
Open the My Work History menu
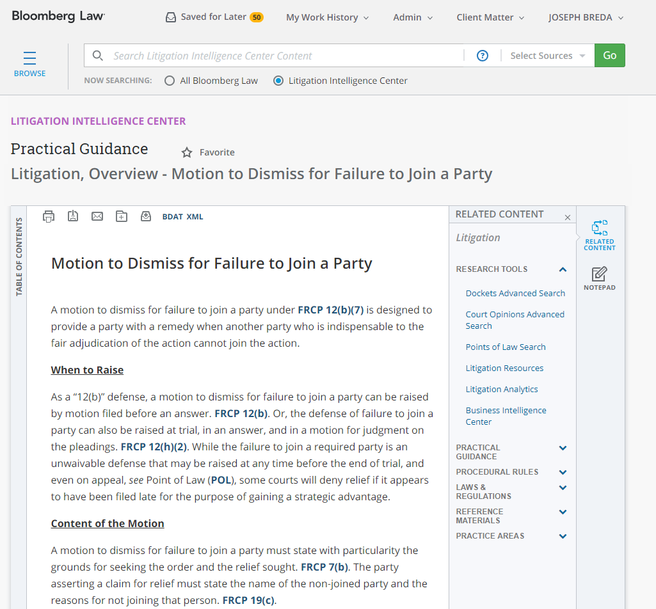point(327,17)
